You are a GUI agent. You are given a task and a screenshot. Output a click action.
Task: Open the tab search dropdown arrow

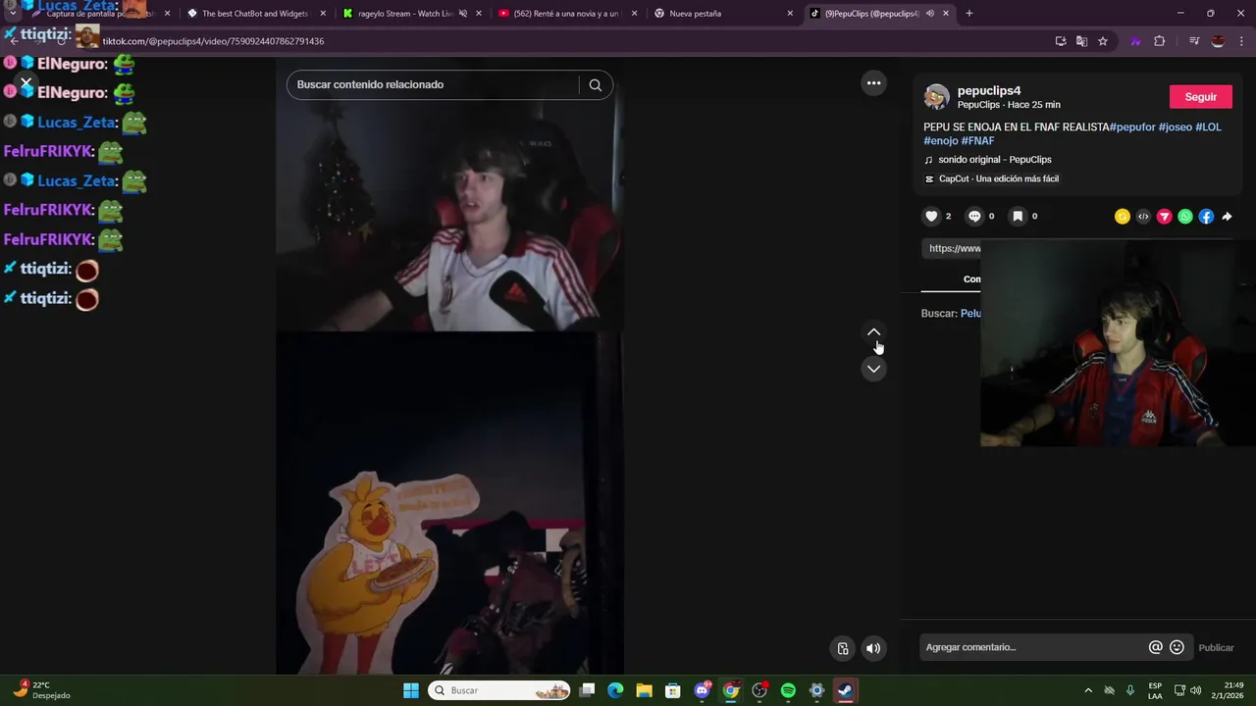12,14
